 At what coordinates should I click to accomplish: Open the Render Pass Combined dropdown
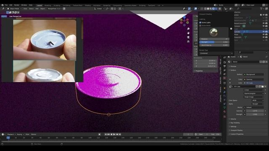click(x=216, y=53)
